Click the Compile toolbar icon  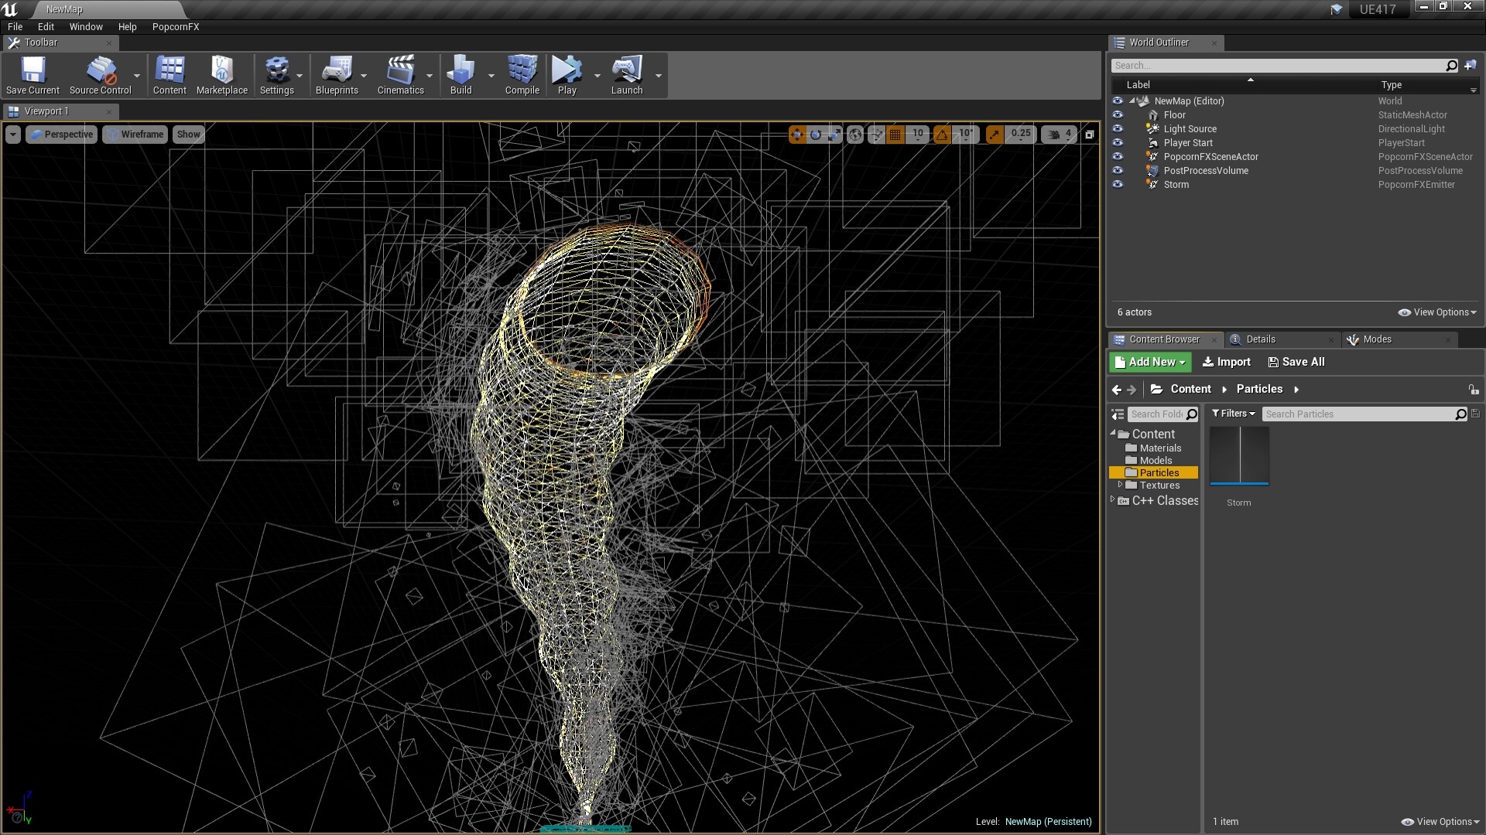coord(522,75)
